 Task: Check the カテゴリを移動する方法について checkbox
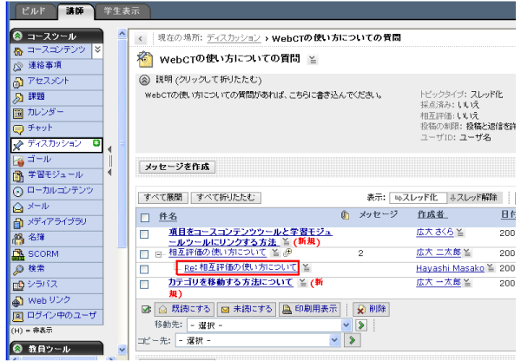(x=144, y=285)
